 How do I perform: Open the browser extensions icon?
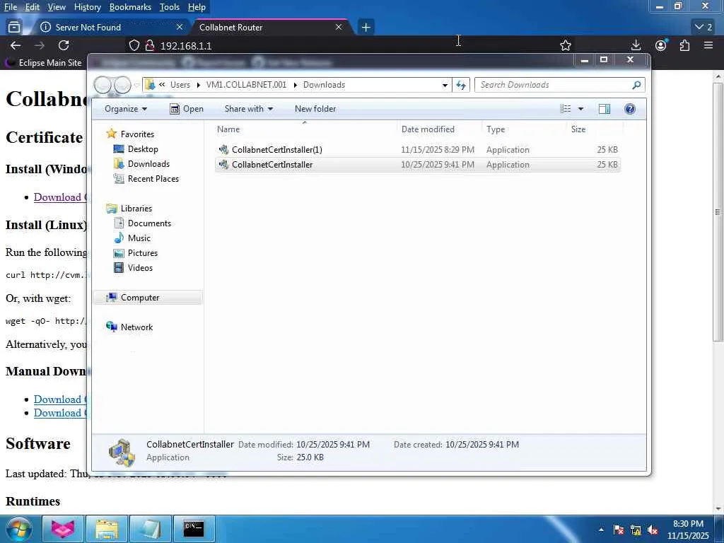pyautogui.click(x=684, y=45)
